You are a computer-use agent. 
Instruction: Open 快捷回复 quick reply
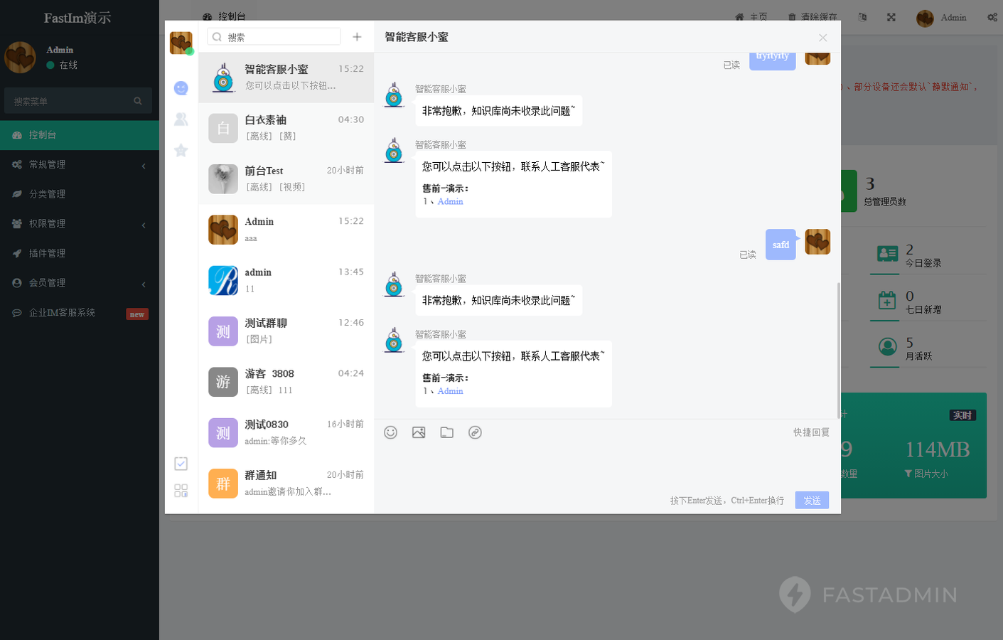point(811,432)
